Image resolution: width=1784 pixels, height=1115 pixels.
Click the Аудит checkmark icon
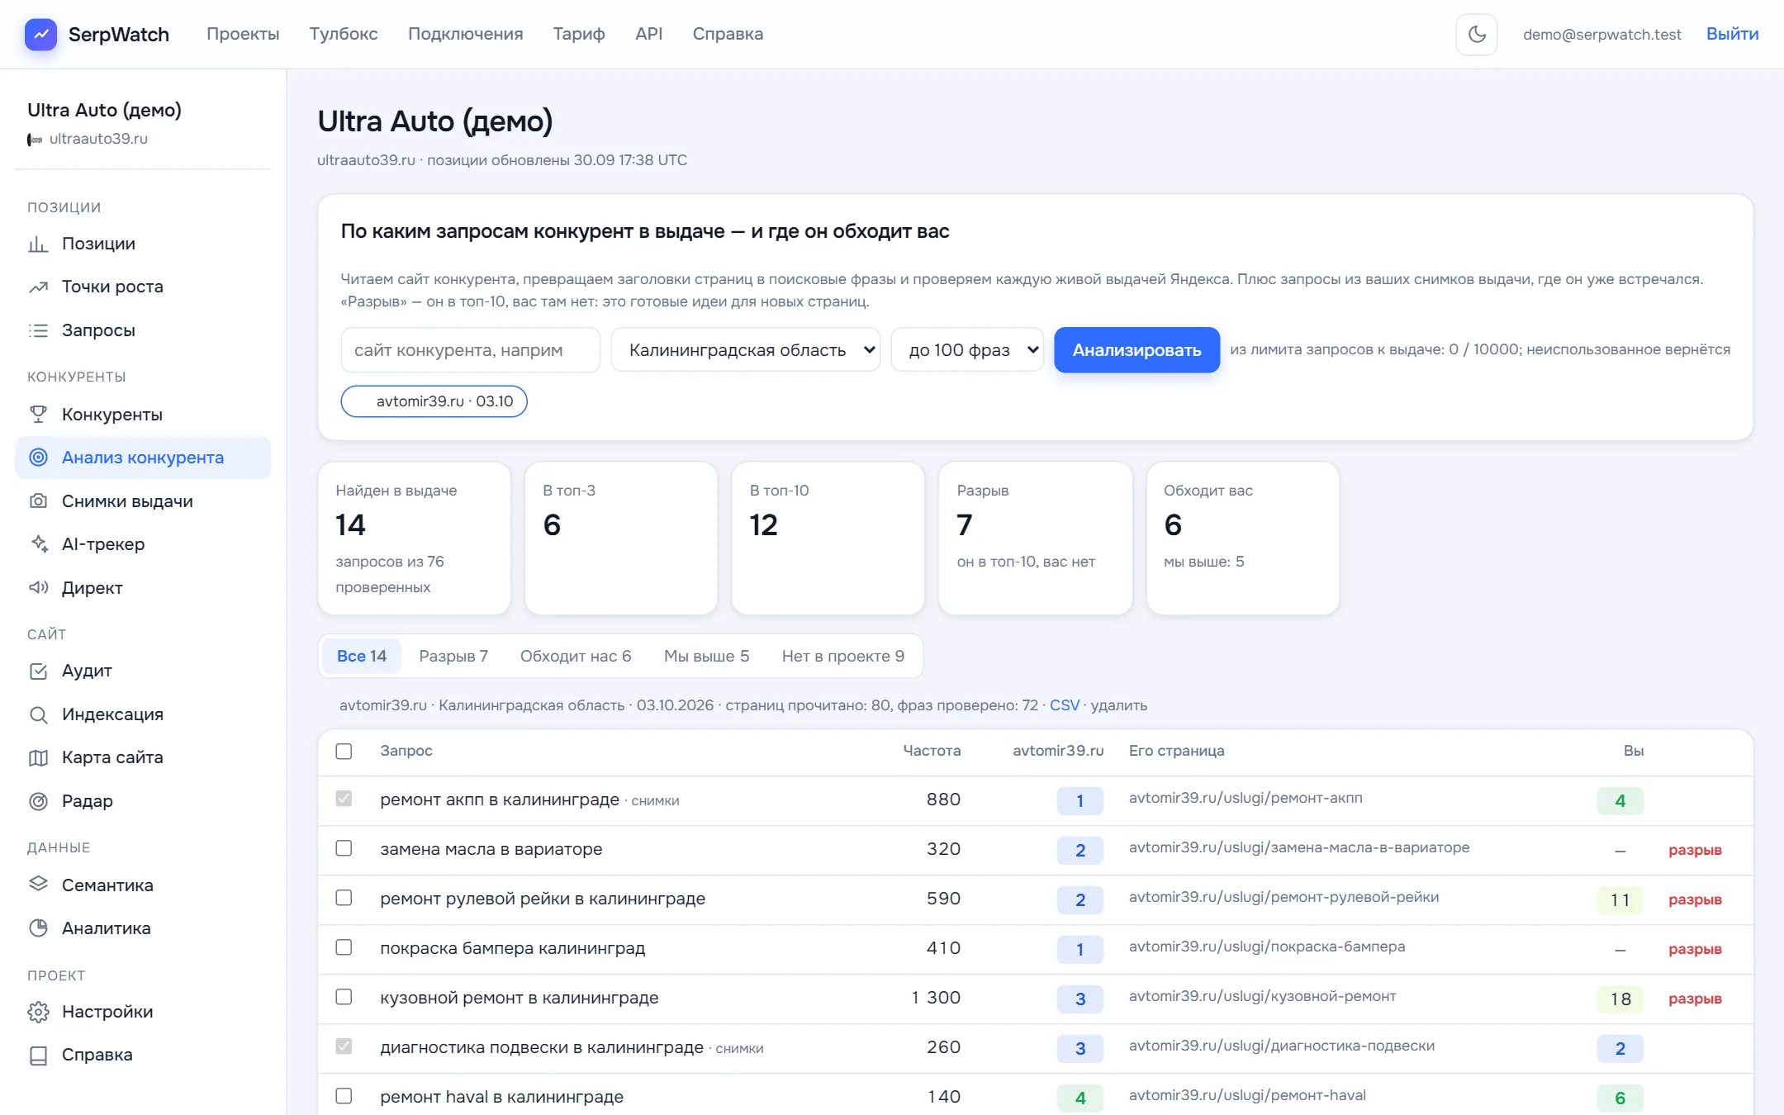tap(38, 671)
